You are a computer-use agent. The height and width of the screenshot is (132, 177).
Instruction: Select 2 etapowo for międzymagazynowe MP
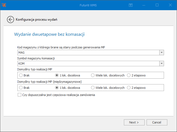(129, 88)
